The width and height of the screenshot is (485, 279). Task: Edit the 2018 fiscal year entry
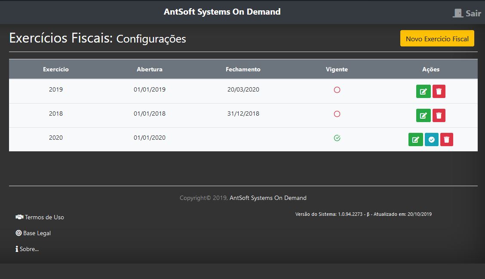coord(423,116)
